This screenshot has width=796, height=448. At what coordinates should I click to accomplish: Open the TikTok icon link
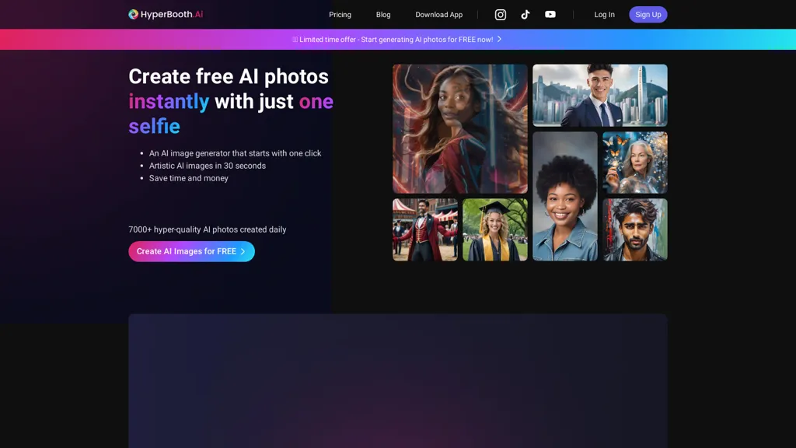(525, 15)
